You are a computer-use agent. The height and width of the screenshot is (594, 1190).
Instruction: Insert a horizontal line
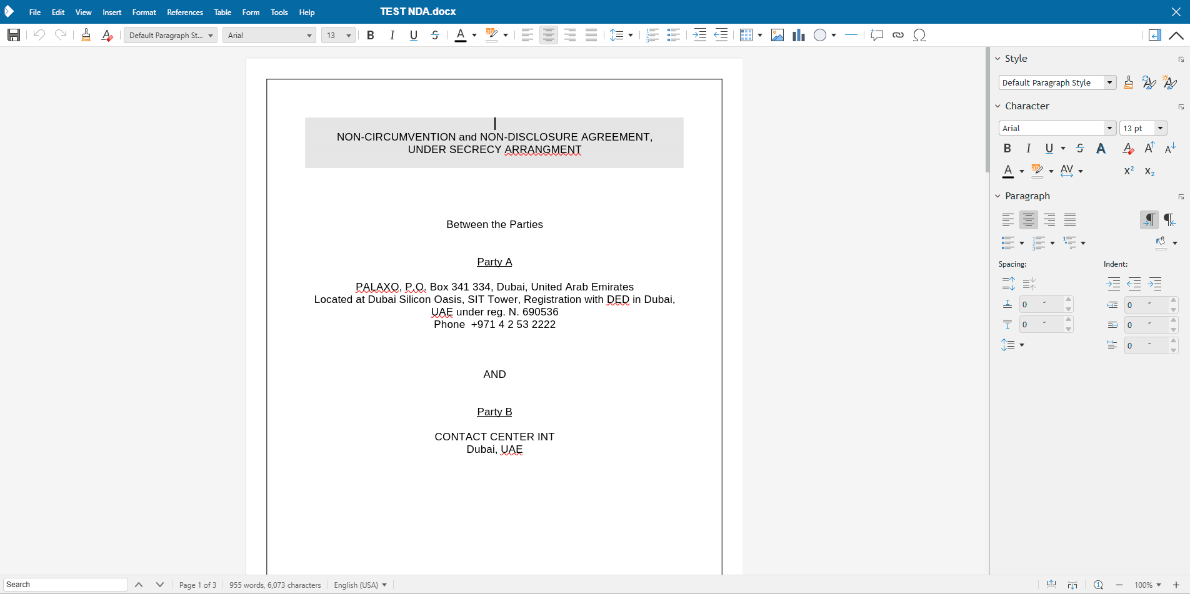point(851,35)
